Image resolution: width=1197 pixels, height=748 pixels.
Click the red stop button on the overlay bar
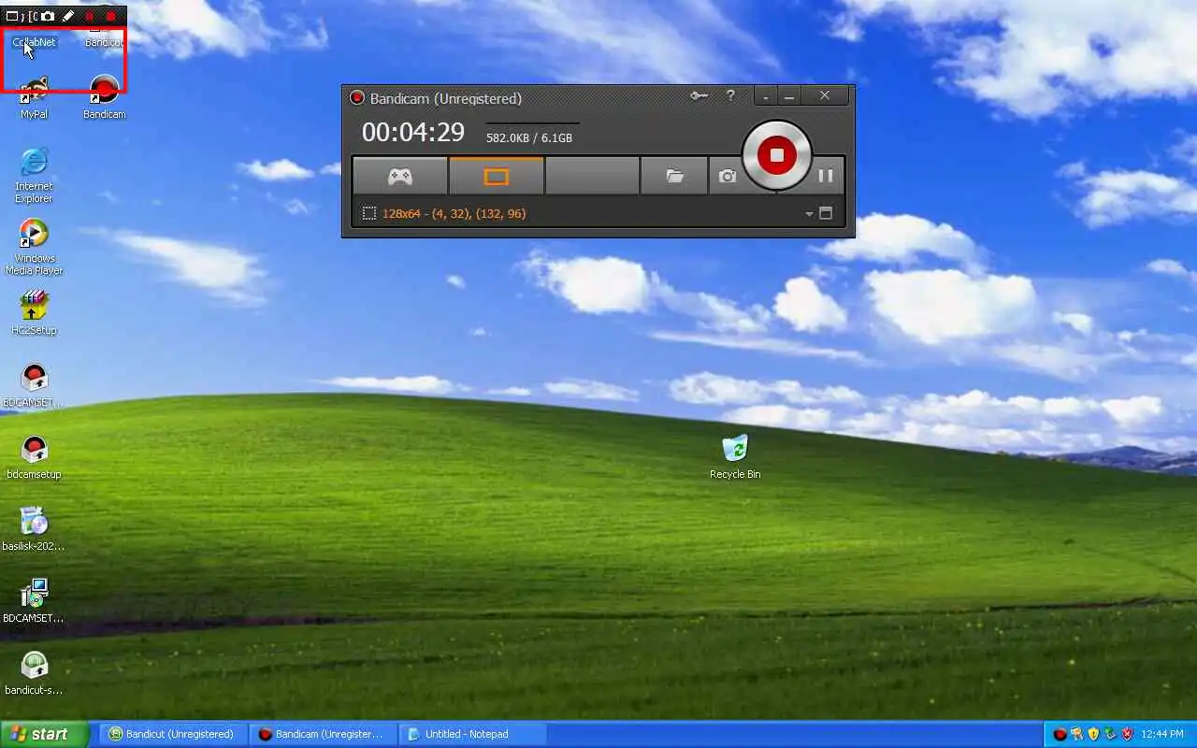click(111, 16)
